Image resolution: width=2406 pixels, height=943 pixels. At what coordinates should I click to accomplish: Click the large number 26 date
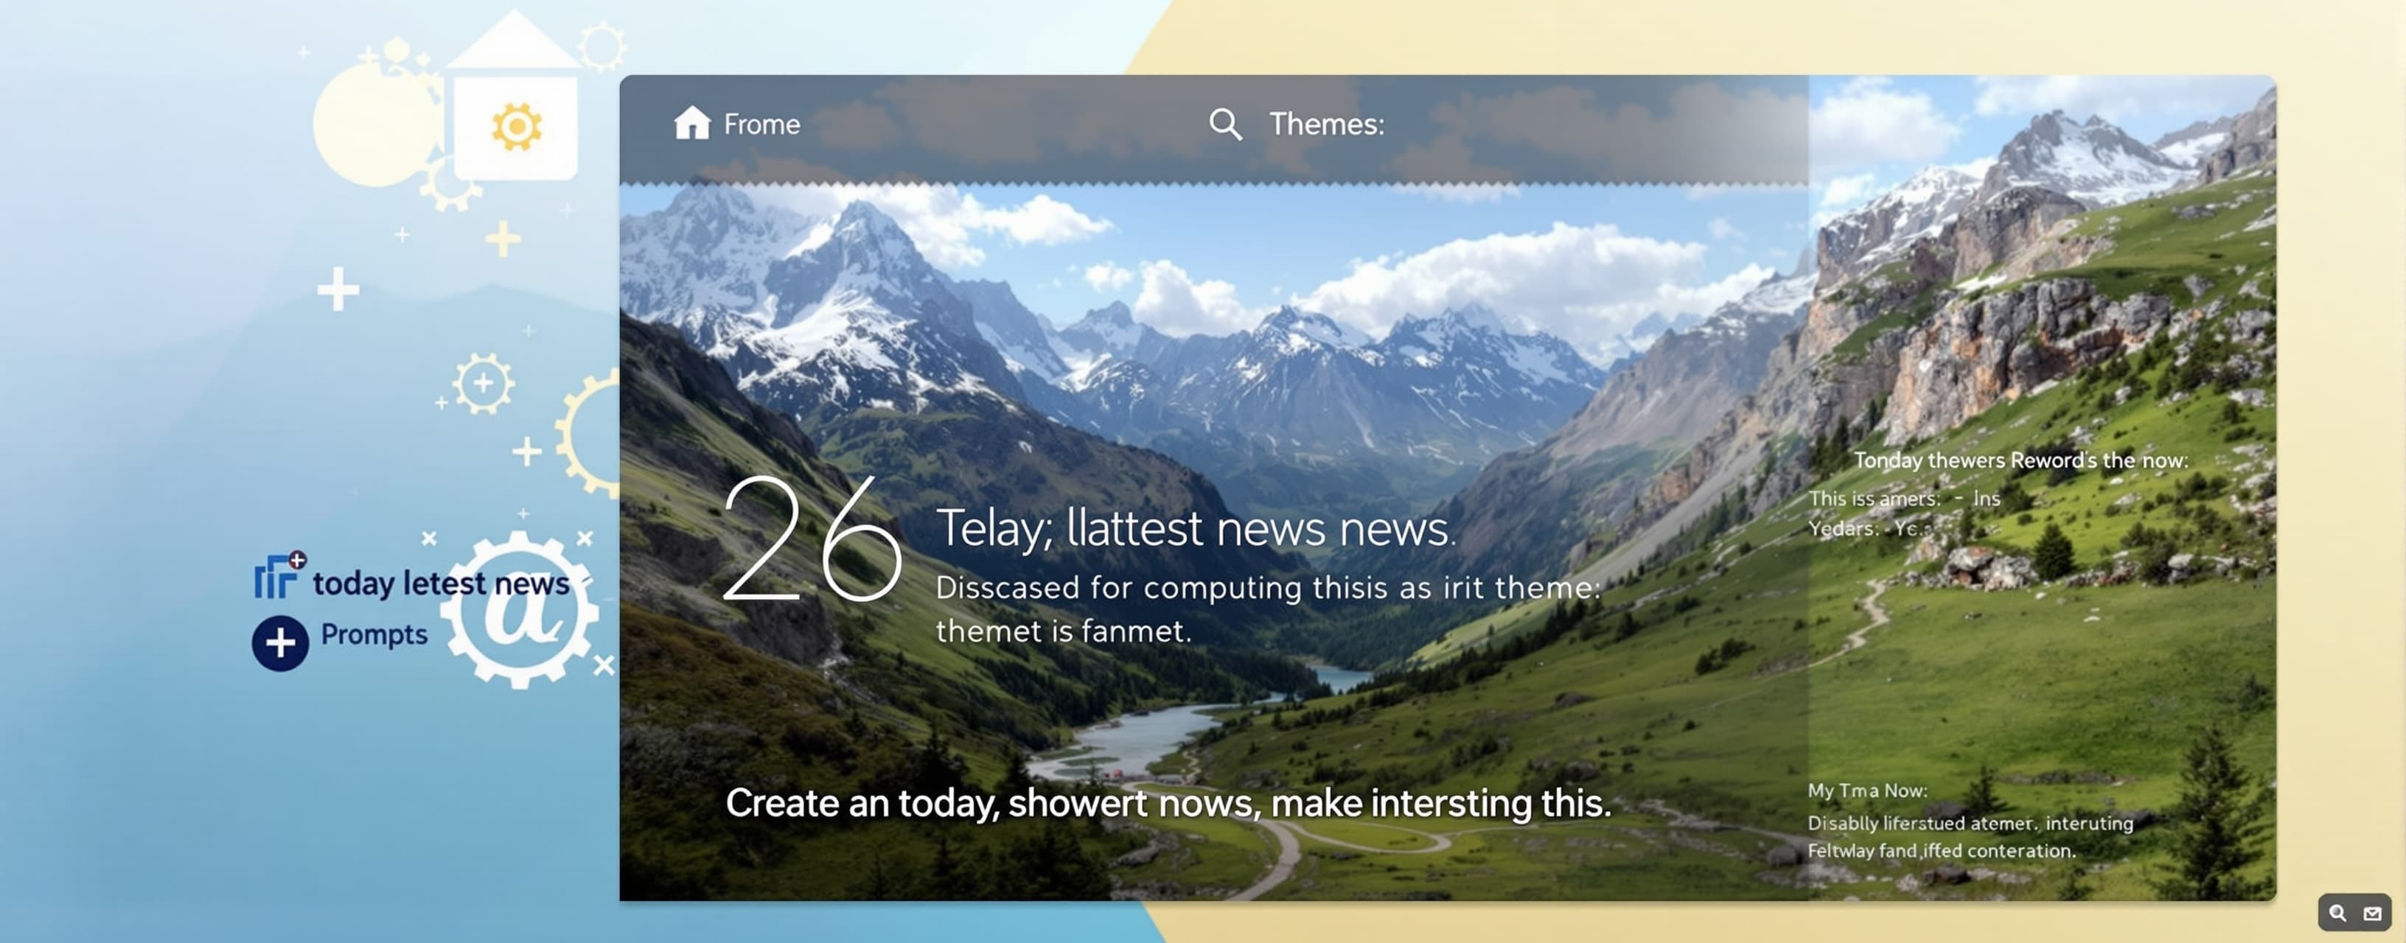click(812, 539)
